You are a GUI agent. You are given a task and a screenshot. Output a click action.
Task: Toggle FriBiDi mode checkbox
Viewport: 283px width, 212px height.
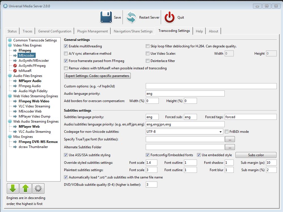pyautogui.click(x=226, y=132)
